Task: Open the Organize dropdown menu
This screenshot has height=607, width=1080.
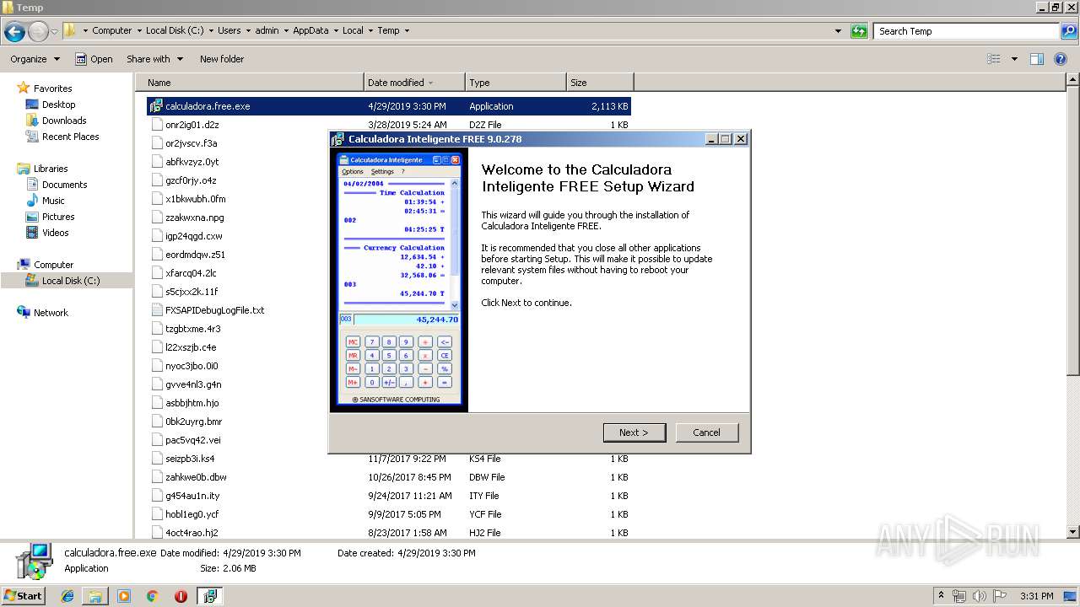Action: (35, 59)
